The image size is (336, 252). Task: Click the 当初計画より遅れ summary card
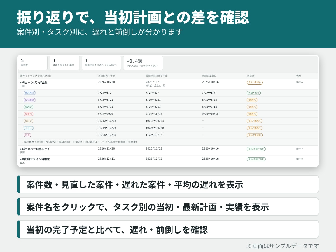point(101,63)
